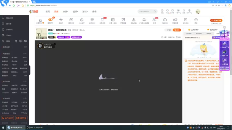Open the 消息 bell notifications icon
Viewport: 232px width, 130px height.
[184, 10]
